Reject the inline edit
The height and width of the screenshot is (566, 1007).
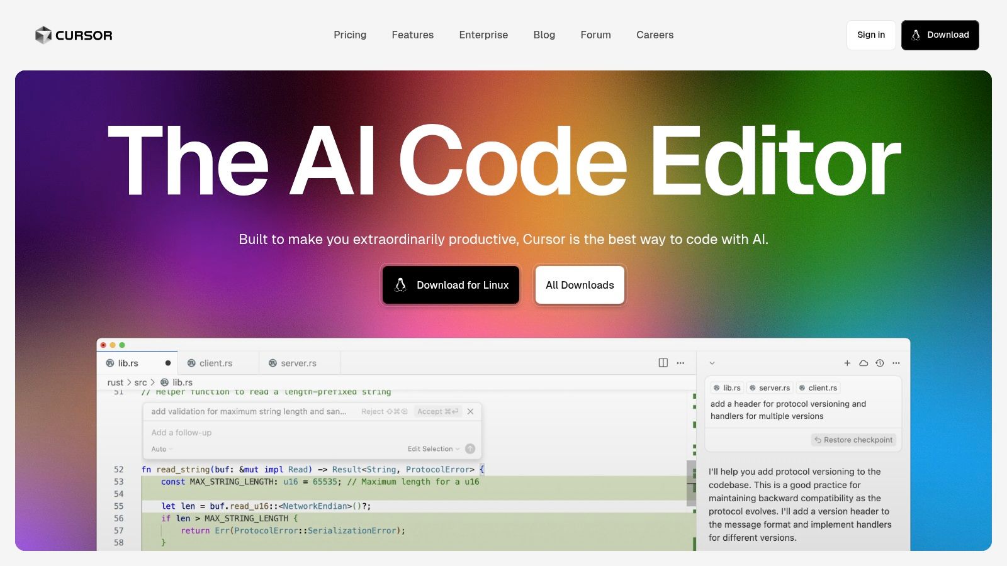[385, 411]
